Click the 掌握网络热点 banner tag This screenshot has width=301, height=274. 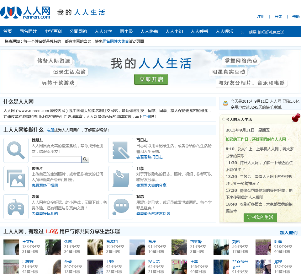point(241,61)
